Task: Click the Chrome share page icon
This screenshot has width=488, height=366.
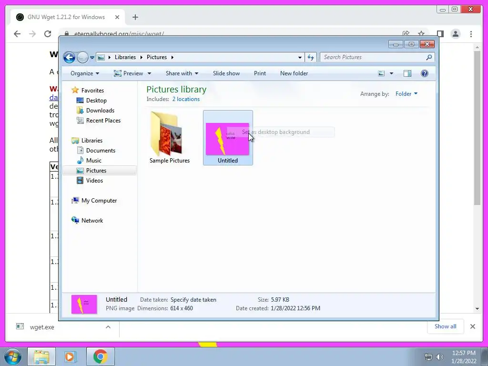Action: [406, 33]
